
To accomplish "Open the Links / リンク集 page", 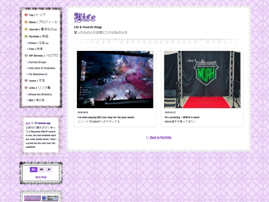I will (x=40, y=88).
